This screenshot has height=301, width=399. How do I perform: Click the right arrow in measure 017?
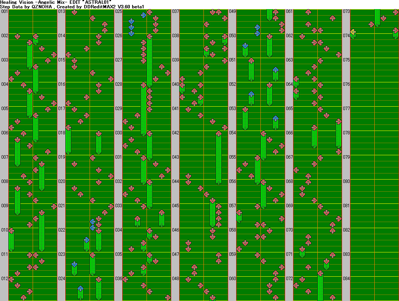click(x=87, y=115)
